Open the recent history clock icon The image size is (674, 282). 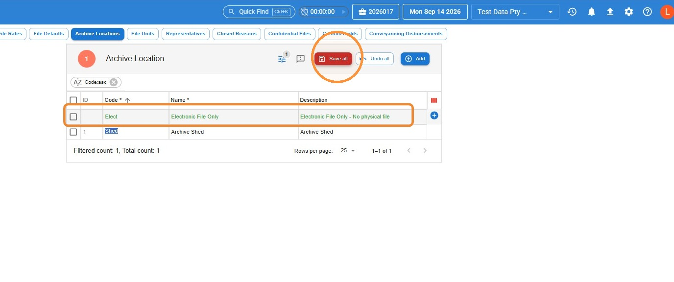coord(572,12)
